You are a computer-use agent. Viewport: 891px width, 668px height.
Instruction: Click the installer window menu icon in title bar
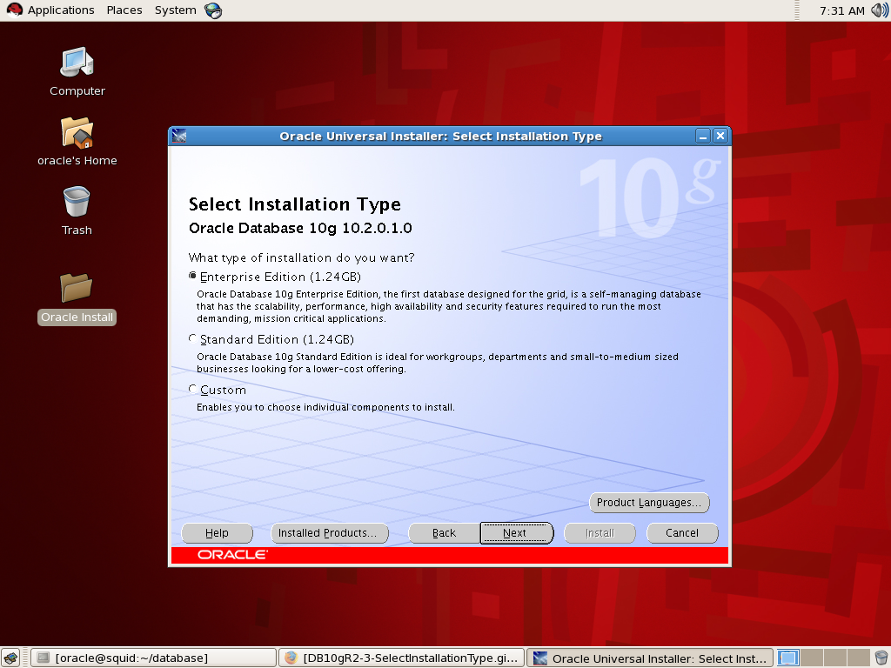coord(179,136)
